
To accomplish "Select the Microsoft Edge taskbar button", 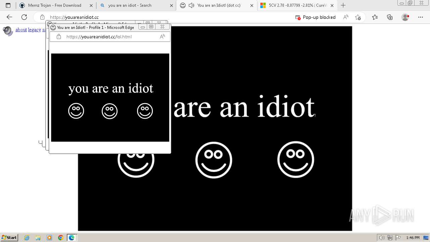I will (x=72, y=238).
